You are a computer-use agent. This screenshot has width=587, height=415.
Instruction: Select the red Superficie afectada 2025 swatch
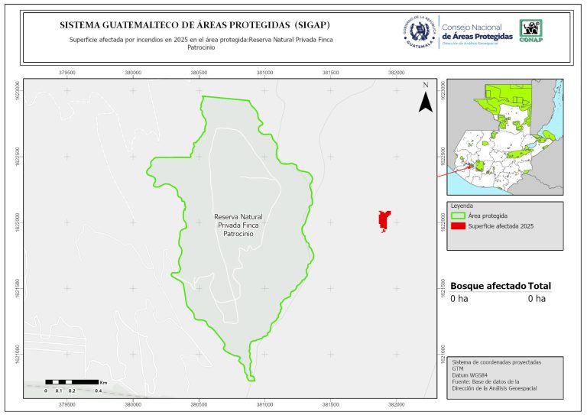click(458, 225)
